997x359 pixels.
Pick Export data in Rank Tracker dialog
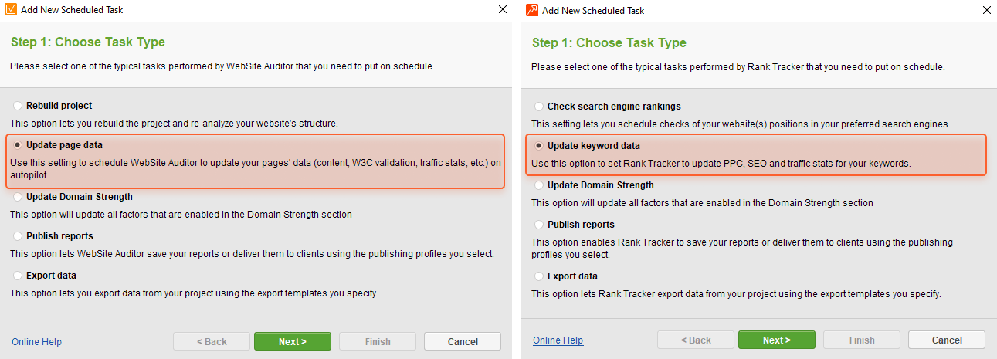pos(539,276)
